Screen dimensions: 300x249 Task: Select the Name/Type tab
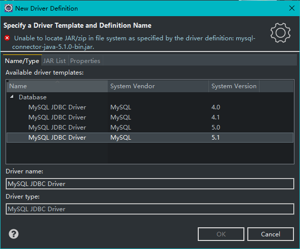point(22,61)
